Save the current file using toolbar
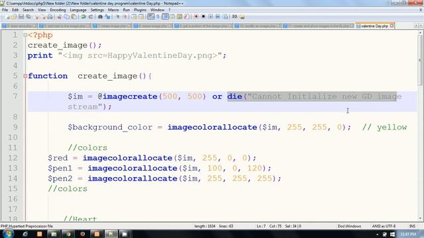Screen dimensions: 424x238 (x=21, y=17)
